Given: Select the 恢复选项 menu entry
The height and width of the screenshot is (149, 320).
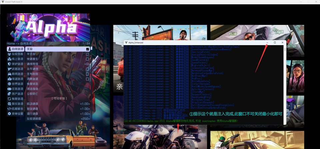Looking at the screenshot, I should pyautogui.click(x=17, y=99).
